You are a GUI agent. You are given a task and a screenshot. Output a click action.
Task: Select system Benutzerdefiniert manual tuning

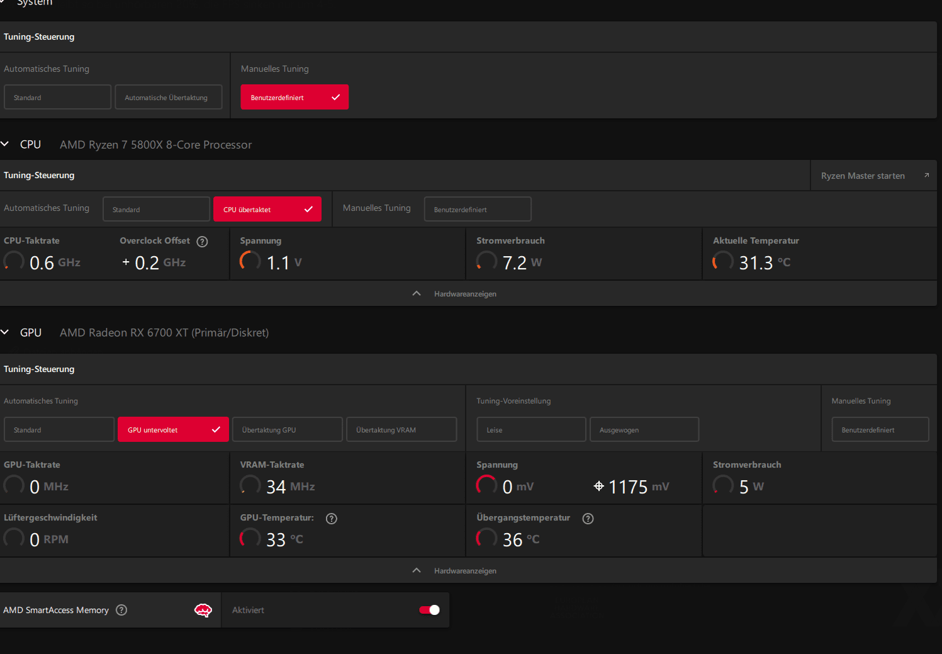click(294, 97)
